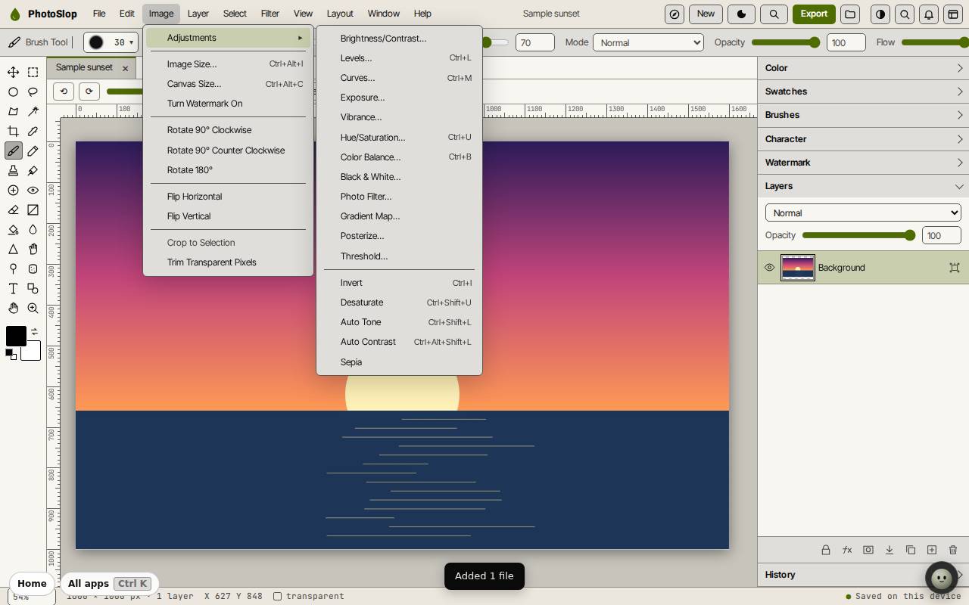Hide the Background layer eye icon
Image resolution: width=969 pixels, height=605 pixels.
[x=769, y=268]
